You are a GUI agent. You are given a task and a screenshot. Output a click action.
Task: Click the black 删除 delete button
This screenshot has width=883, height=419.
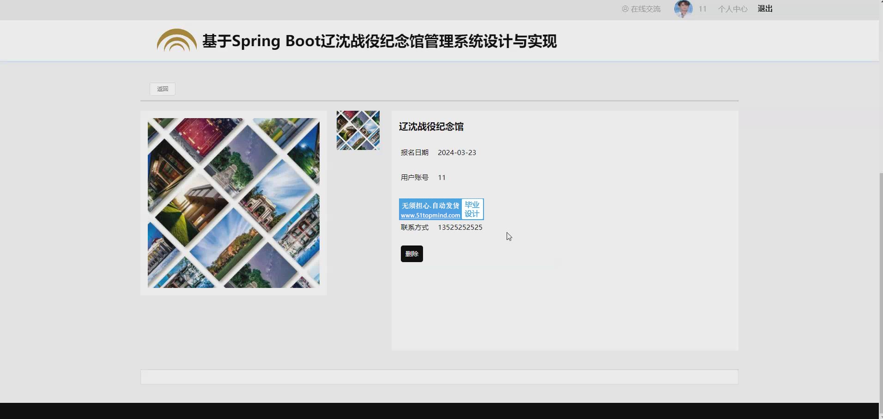point(411,254)
